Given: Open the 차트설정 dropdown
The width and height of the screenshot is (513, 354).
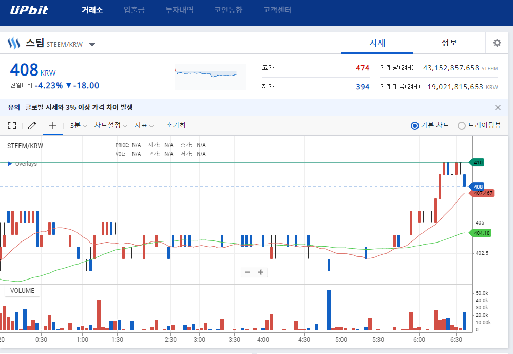Looking at the screenshot, I should click(x=110, y=125).
